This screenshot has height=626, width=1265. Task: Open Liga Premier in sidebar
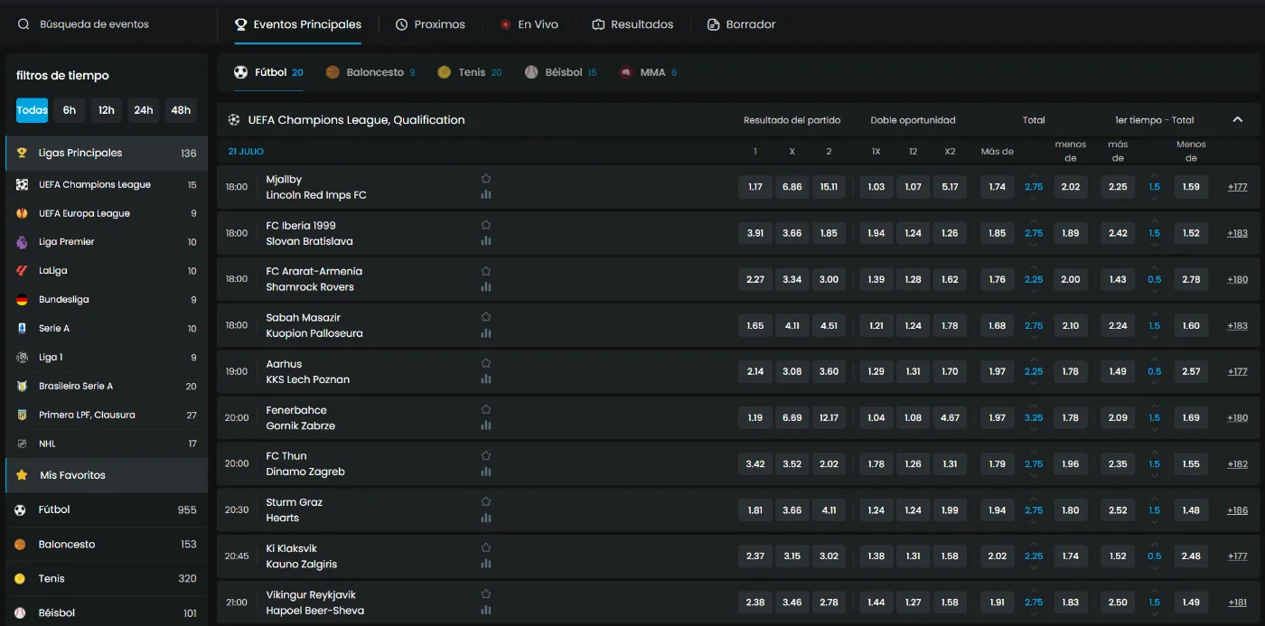tap(107, 242)
